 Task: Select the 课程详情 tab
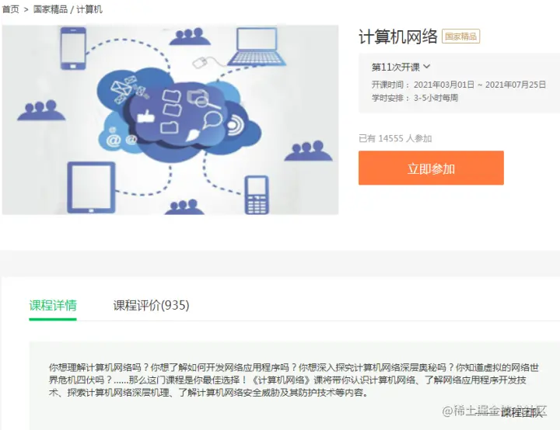pyautogui.click(x=53, y=305)
